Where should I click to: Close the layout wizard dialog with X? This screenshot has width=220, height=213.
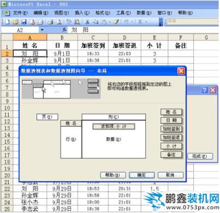point(181,71)
